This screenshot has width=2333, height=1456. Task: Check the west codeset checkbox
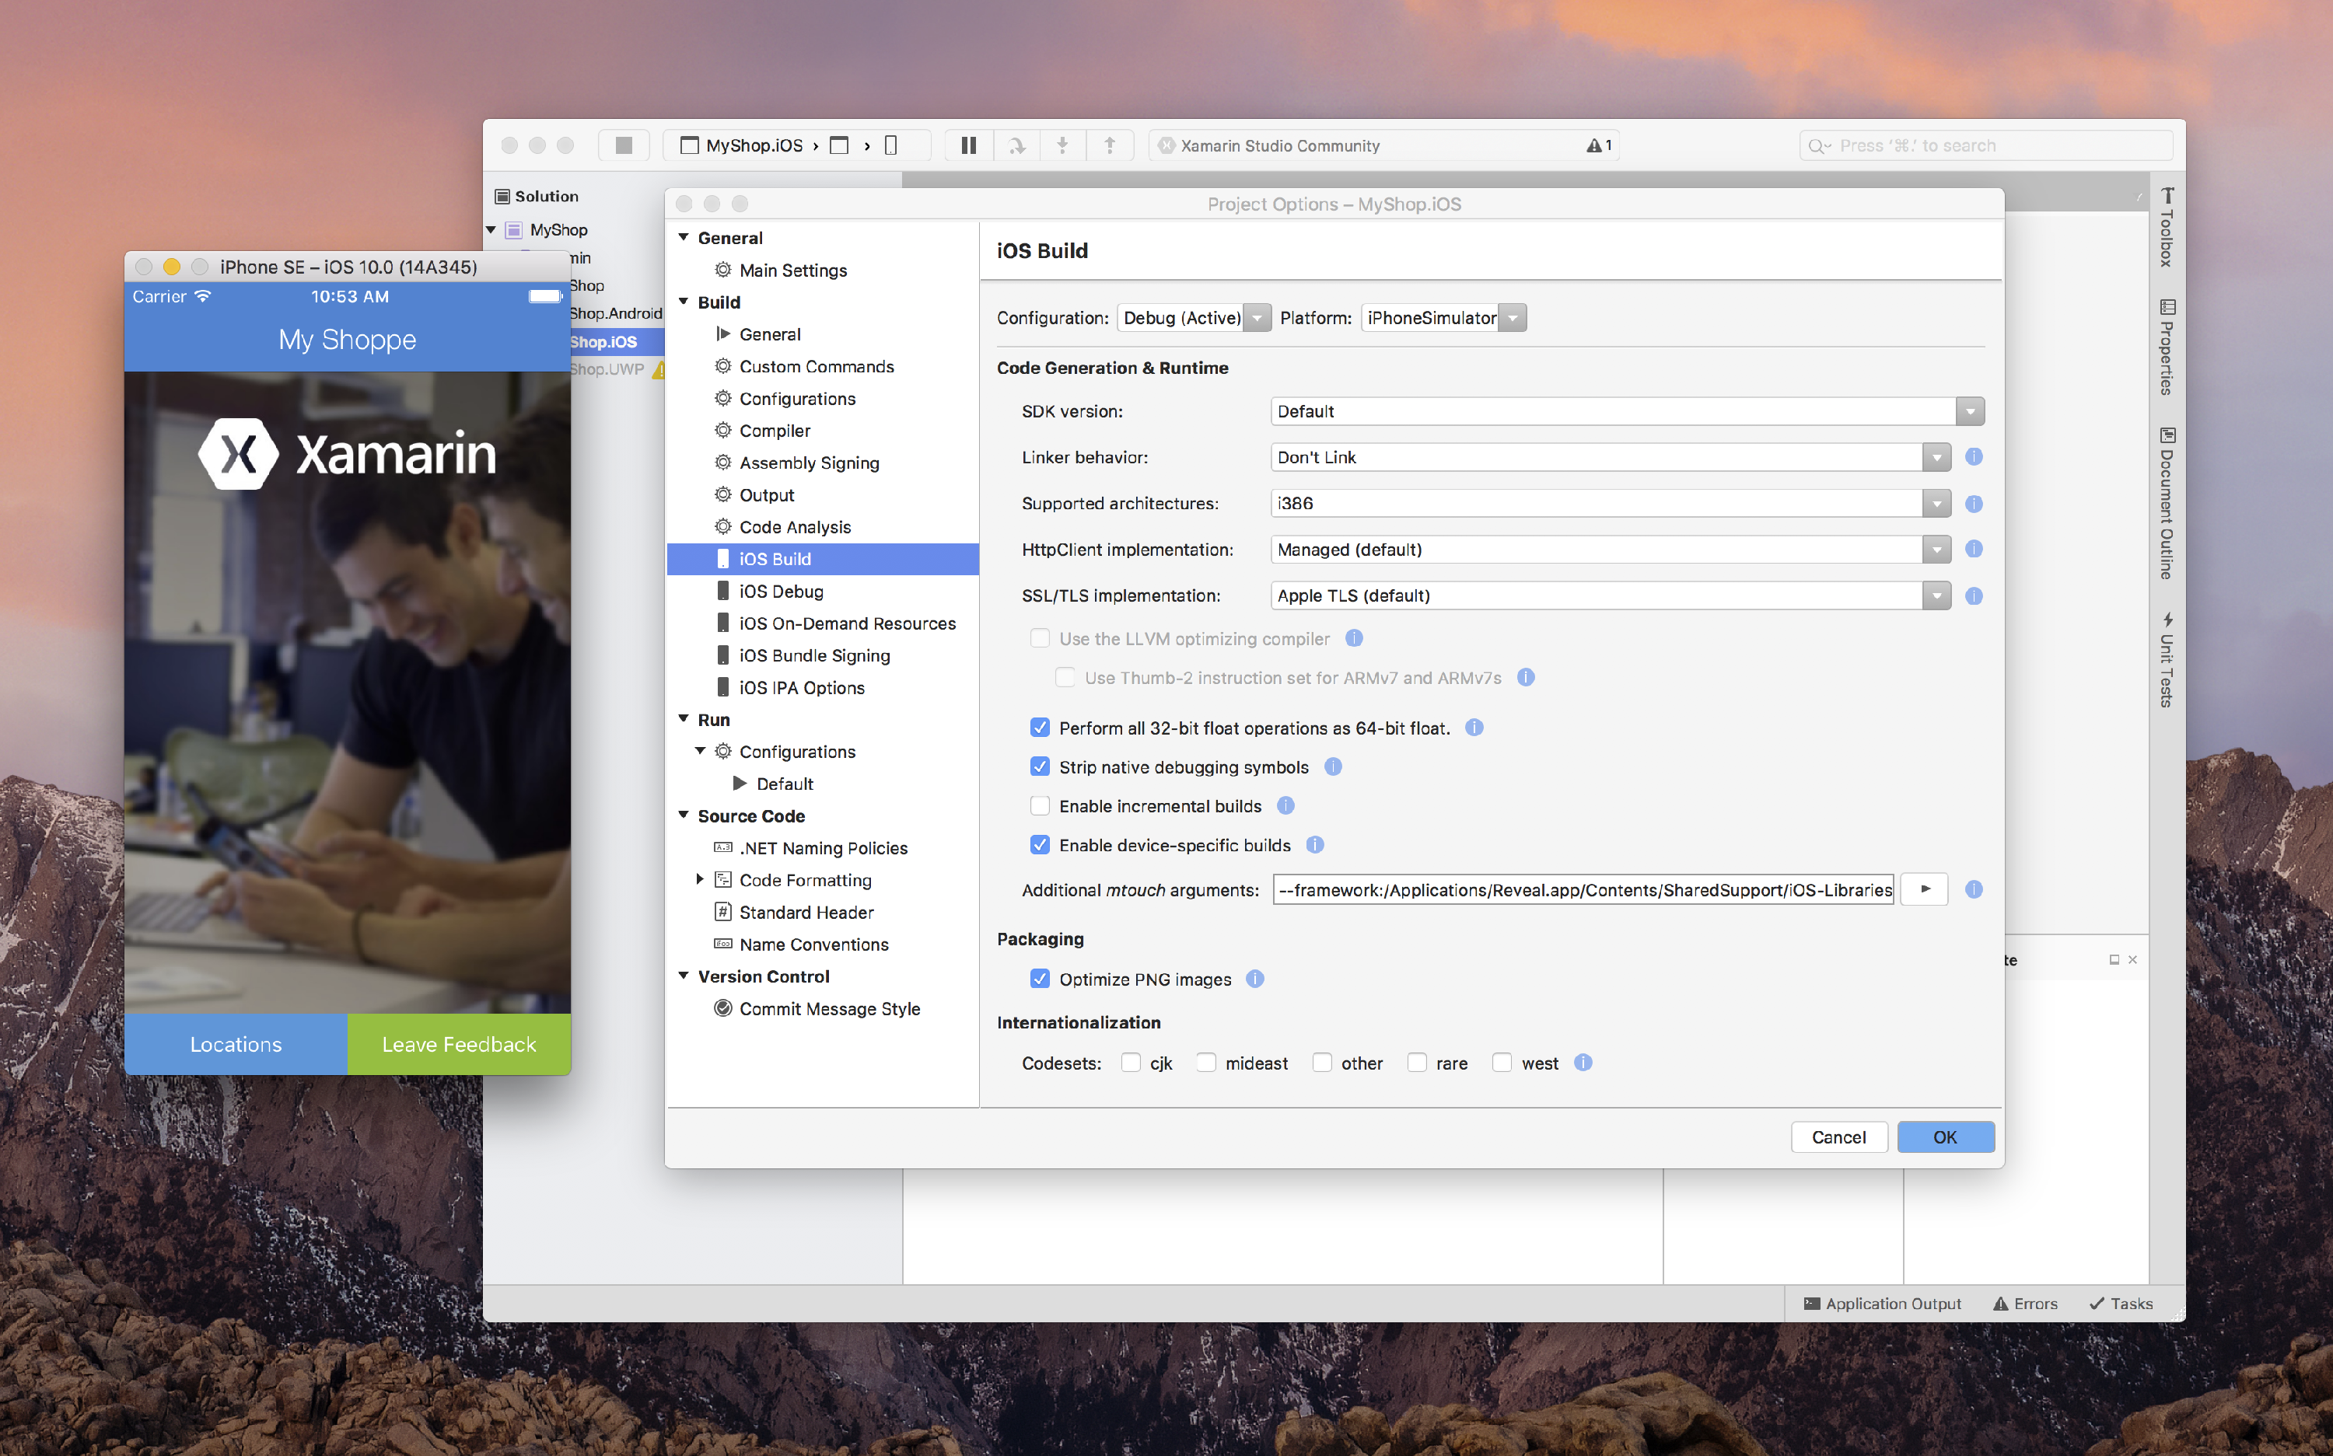pyautogui.click(x=1502, y=1062)
